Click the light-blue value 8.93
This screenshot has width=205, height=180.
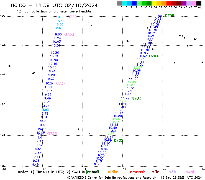tap(45, 110)
